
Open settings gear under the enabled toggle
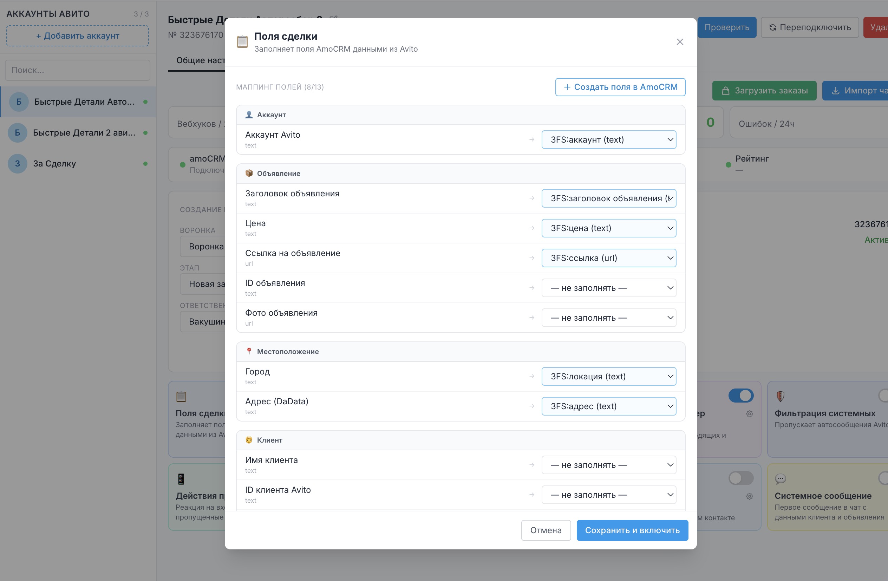pos(749,413)
